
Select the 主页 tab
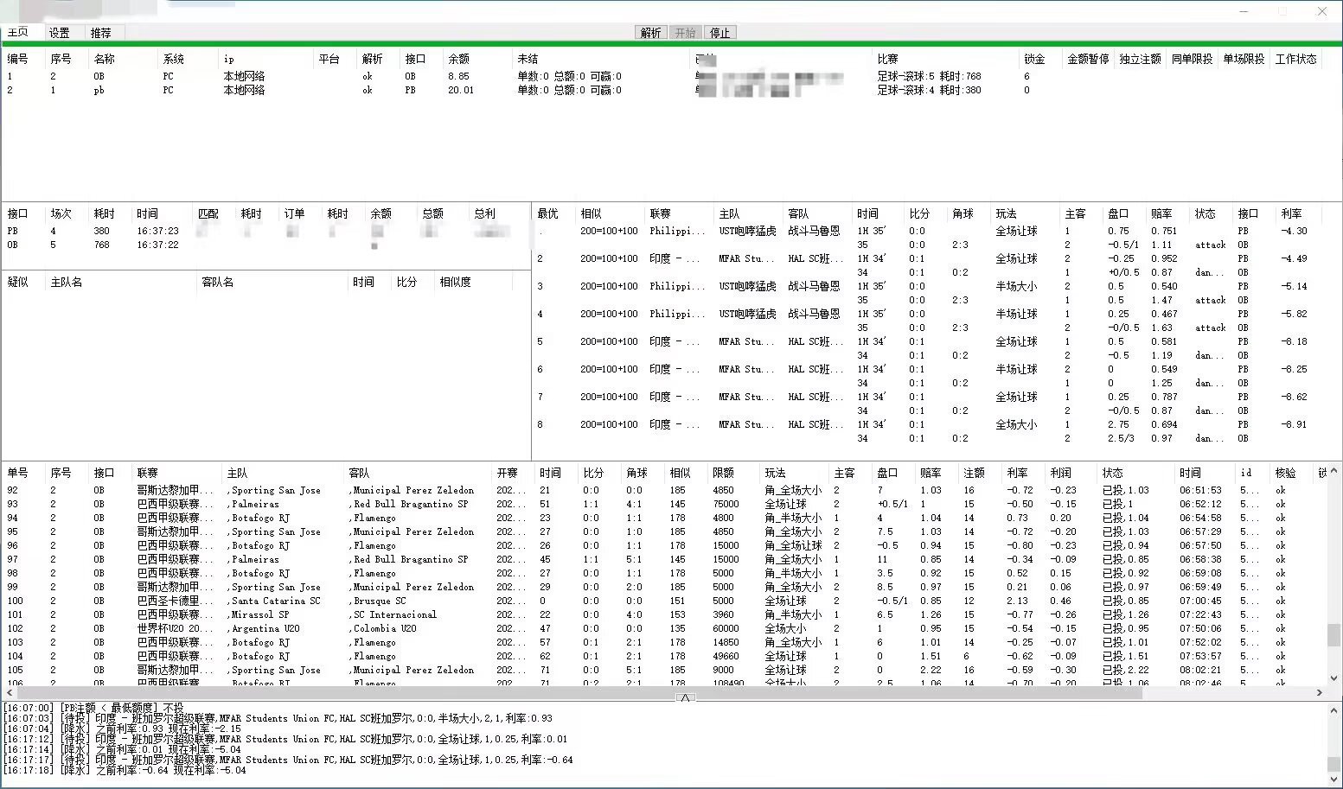pyautogui.click(x=18, y=33)
